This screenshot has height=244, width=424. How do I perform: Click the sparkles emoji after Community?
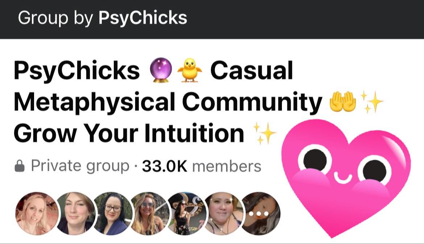(372, 102)
